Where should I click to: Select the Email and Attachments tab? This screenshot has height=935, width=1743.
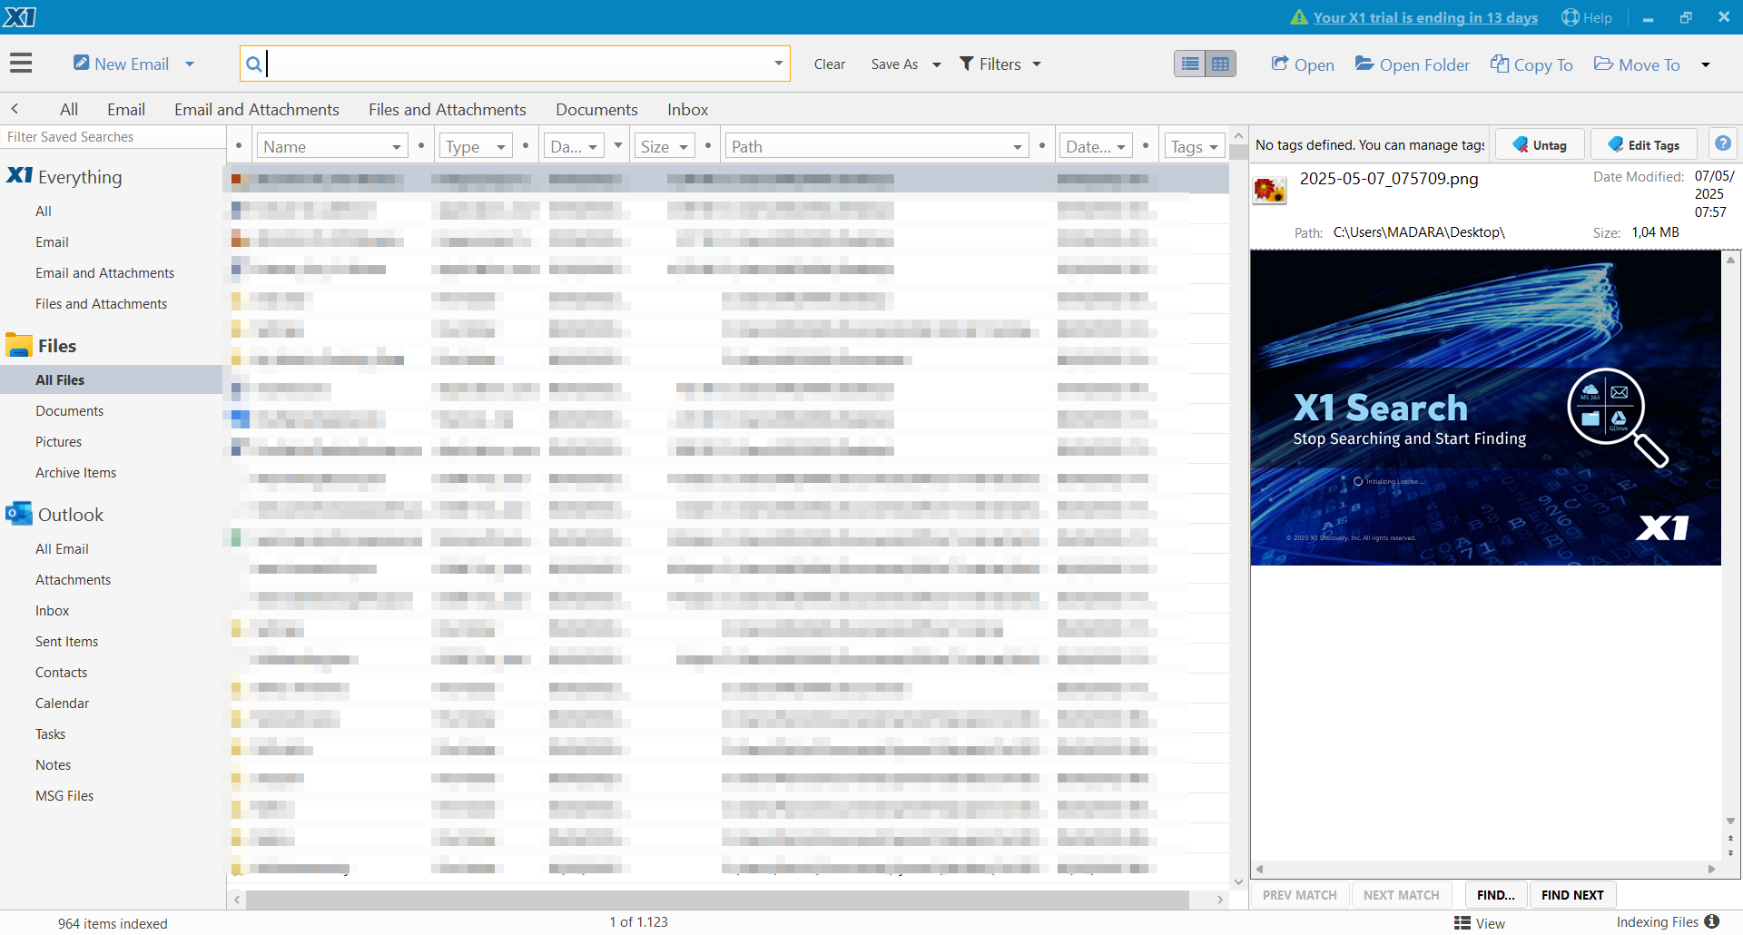click(257, 109)
